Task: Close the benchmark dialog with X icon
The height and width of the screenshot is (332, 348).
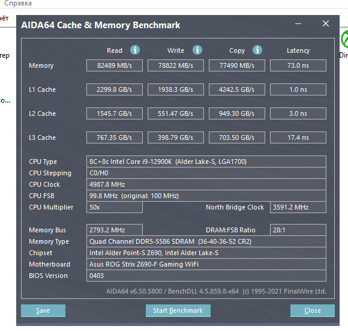Action: pos(326,23)
